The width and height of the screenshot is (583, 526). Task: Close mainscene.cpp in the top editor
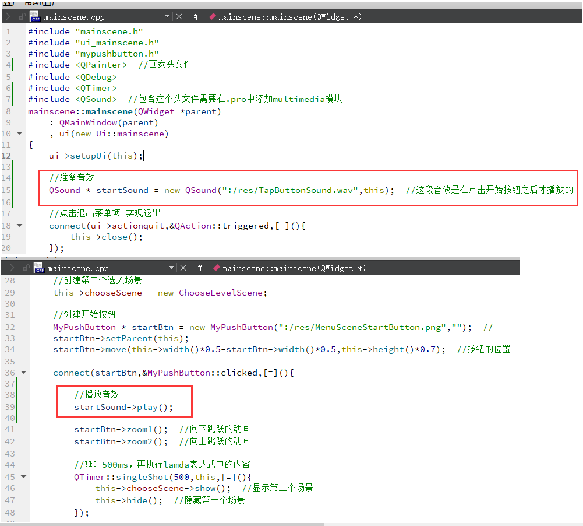(x=179, y=17)
